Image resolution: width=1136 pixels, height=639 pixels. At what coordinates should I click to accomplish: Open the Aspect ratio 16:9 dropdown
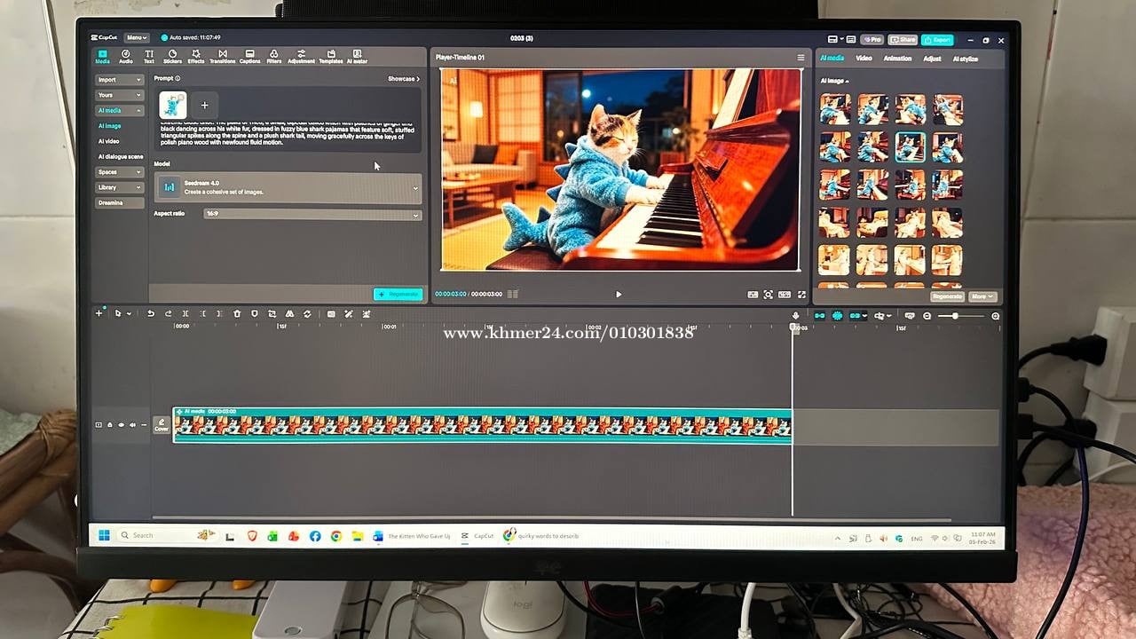tap(414, 215)
